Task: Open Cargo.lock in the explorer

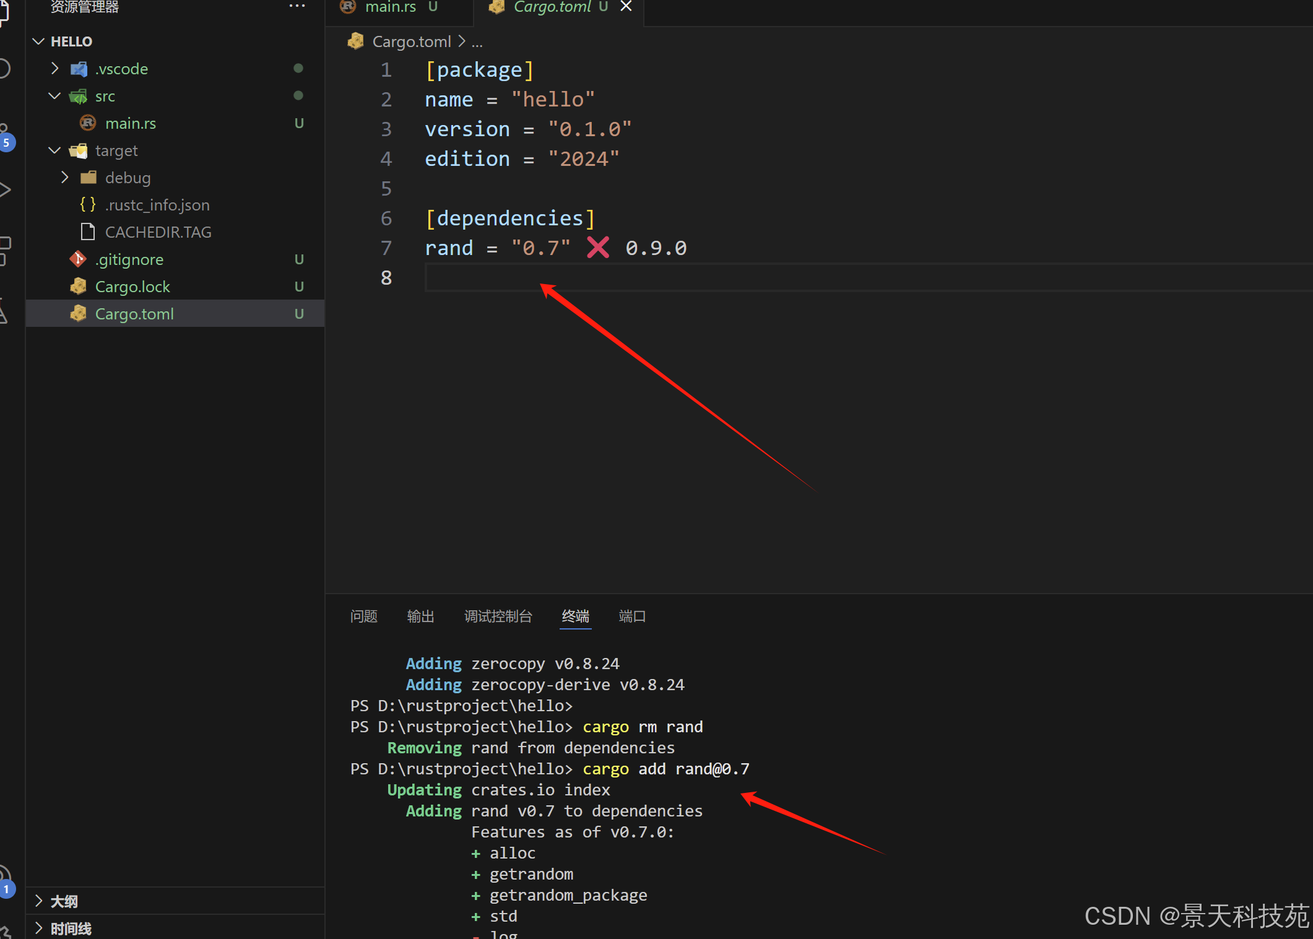Action: click(132, 287)
